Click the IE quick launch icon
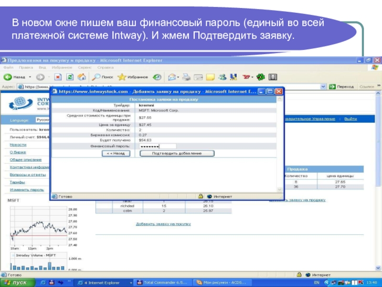Screen dimensions: 382x287 [x=43, y=283]
